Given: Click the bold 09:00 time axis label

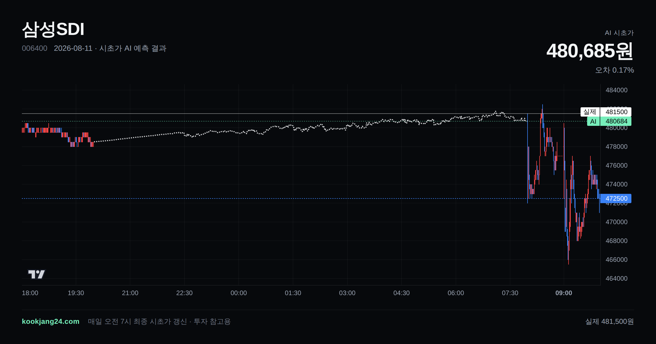Looking at the screenshot, I should pyautogui.click(x=564, y=293).
